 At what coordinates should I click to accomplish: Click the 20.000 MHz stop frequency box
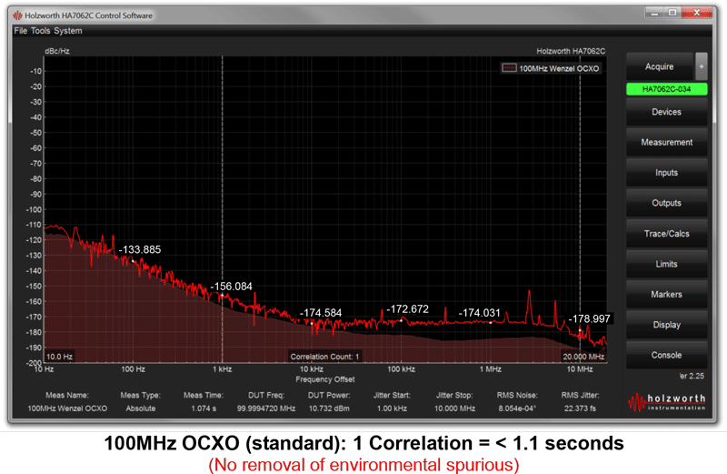click(583, 357)
